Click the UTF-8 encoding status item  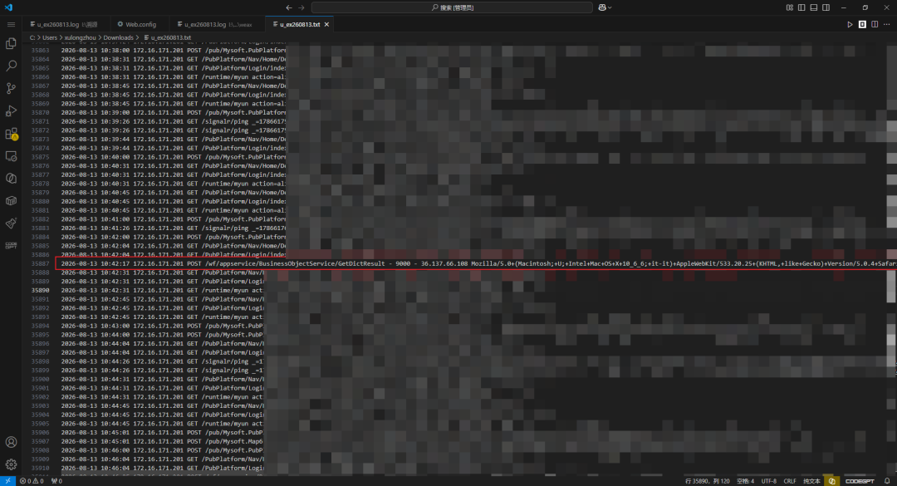pyautogui.click(x=768, y=481)
